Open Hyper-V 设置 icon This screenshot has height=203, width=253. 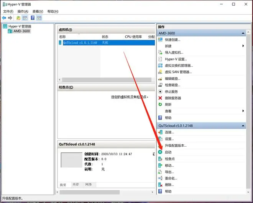[160, 59]
